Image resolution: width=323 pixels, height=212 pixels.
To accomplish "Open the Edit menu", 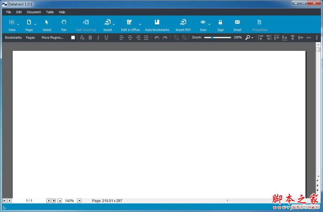I will pos(19,12).
